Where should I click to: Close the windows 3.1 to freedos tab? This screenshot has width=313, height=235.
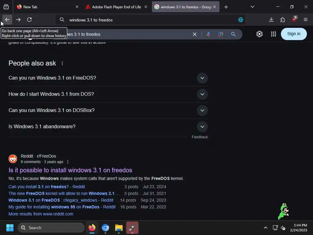215,7
